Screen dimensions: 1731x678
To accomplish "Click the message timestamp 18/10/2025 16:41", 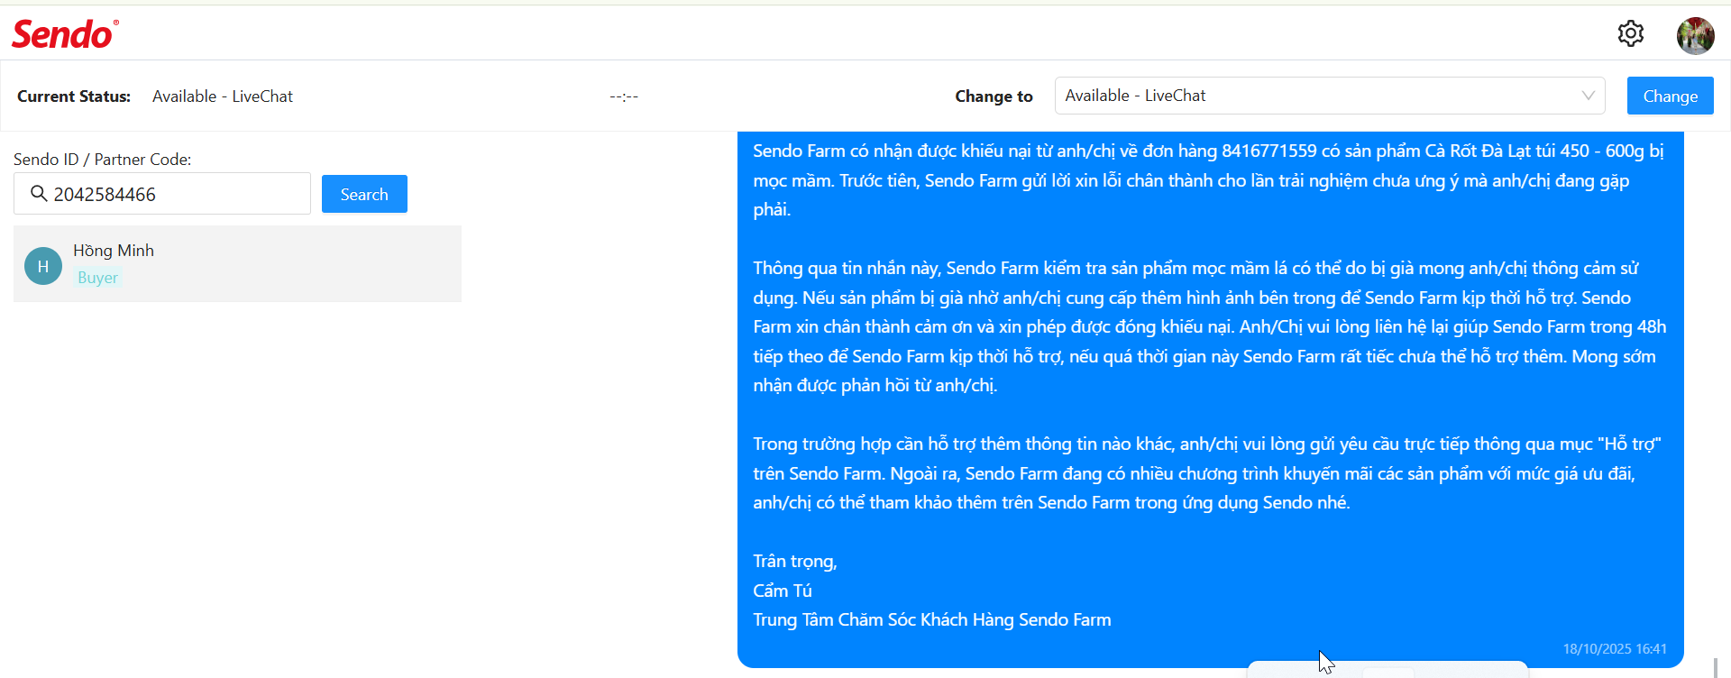I will (1614, 649).
